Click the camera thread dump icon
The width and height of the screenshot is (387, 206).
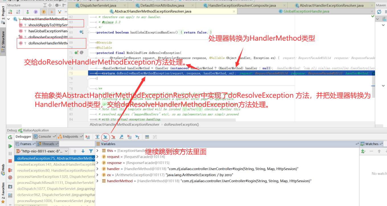point(10,187)
